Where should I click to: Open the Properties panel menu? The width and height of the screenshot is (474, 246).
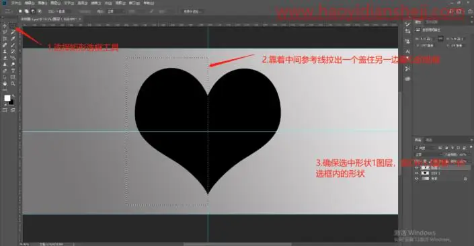471,22
